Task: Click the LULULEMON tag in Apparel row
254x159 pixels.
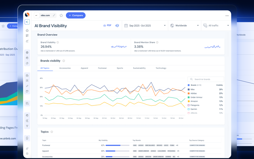Action: (162, 151)
